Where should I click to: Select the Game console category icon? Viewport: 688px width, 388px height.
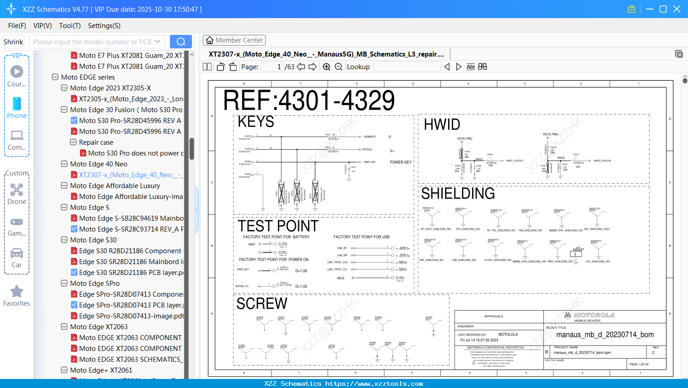point(17,222)
